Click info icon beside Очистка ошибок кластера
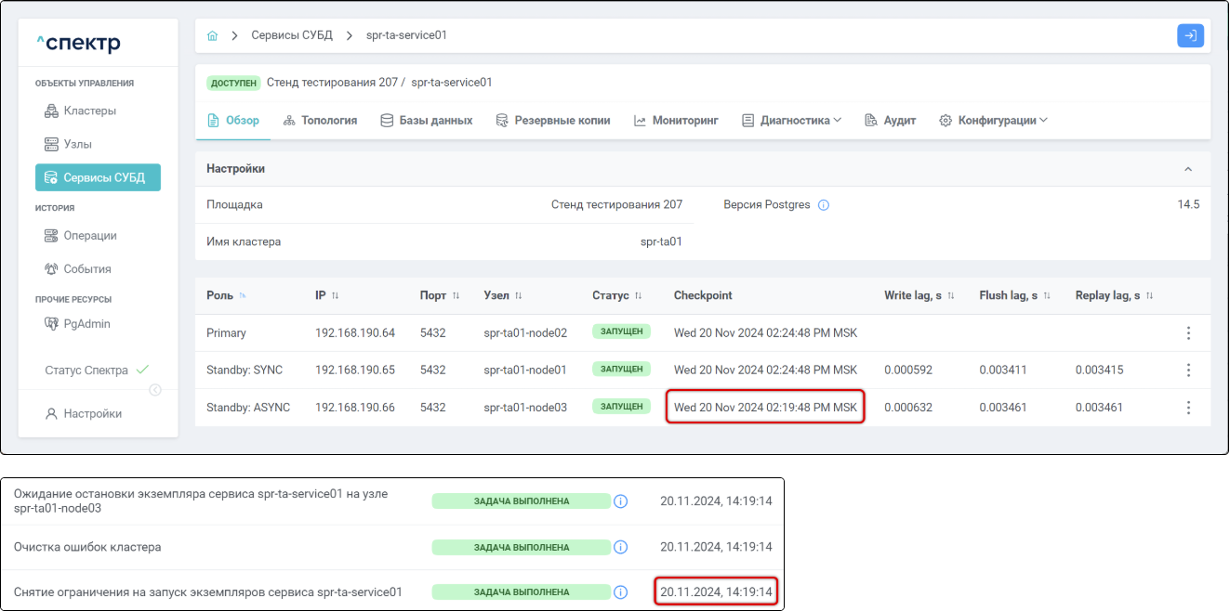The width and height of the screenshot is (1230, 611). (x=621, y=547)
